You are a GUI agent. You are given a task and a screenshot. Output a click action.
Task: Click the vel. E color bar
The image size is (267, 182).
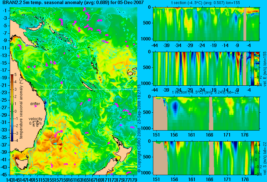253,68
